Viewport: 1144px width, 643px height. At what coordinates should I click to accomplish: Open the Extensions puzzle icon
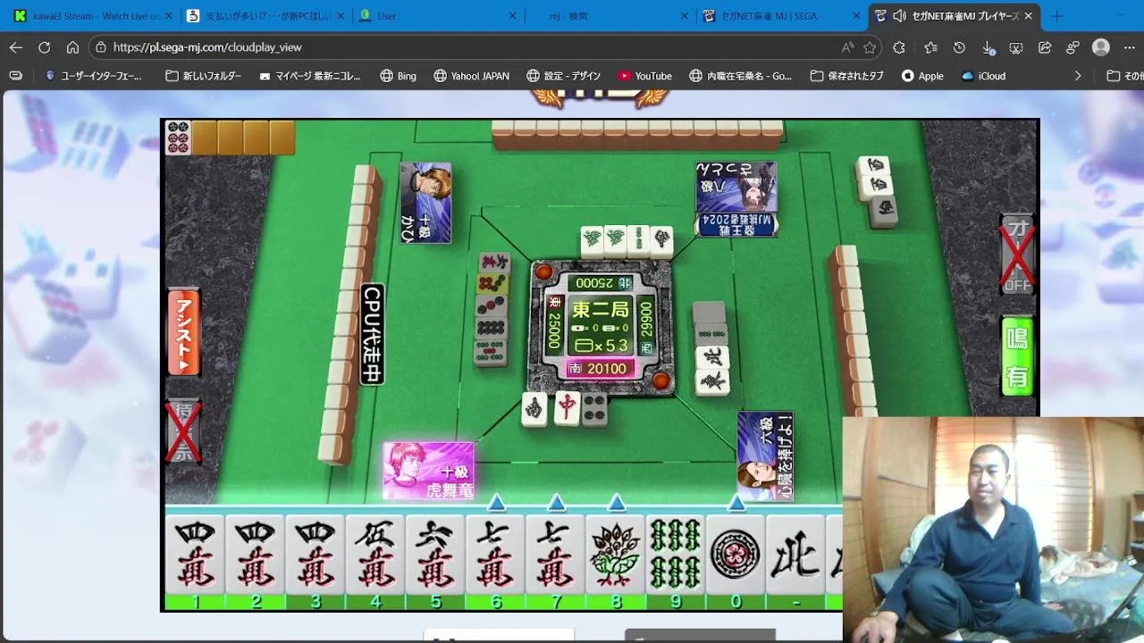pyautogui.click(x=899, y=47)
